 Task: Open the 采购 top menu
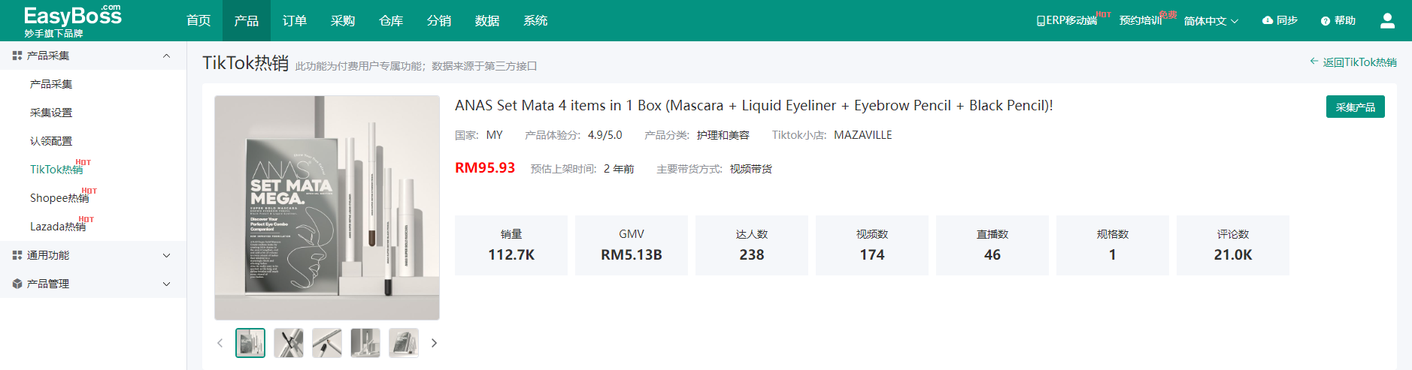pyautogui.click(x=343, y=20)
